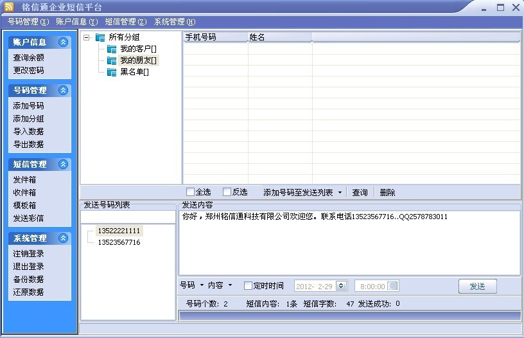Click the input box above the send number list
Image resolution: width=524 pixels, height=338 pixels.
tap(128, 217)
